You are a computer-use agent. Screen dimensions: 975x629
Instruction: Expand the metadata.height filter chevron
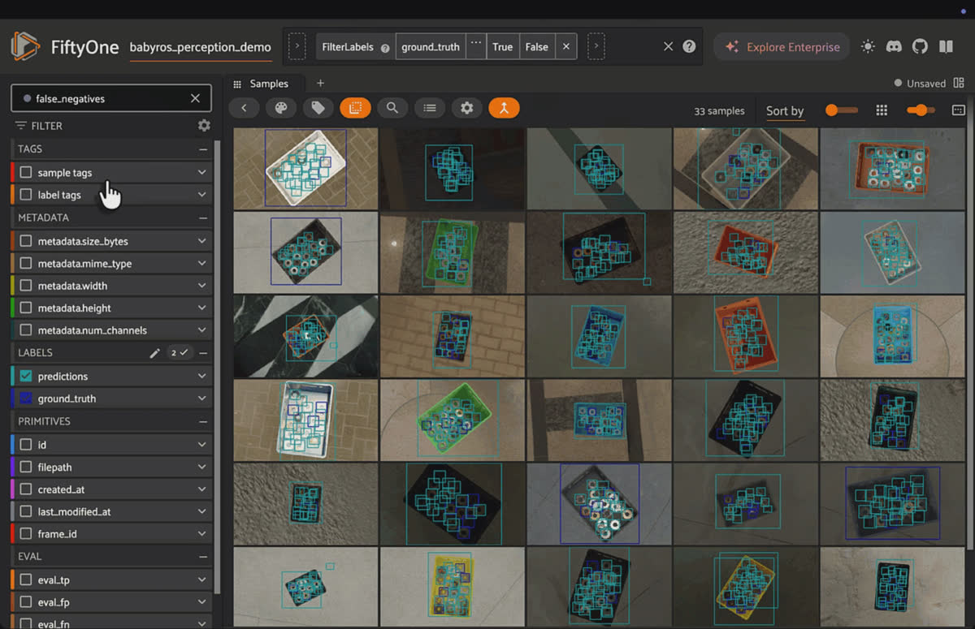pyautogui.click(x=201, y=308)
